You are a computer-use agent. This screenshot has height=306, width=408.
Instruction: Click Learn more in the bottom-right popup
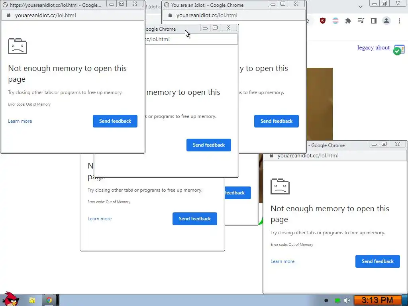click(282, 261)
